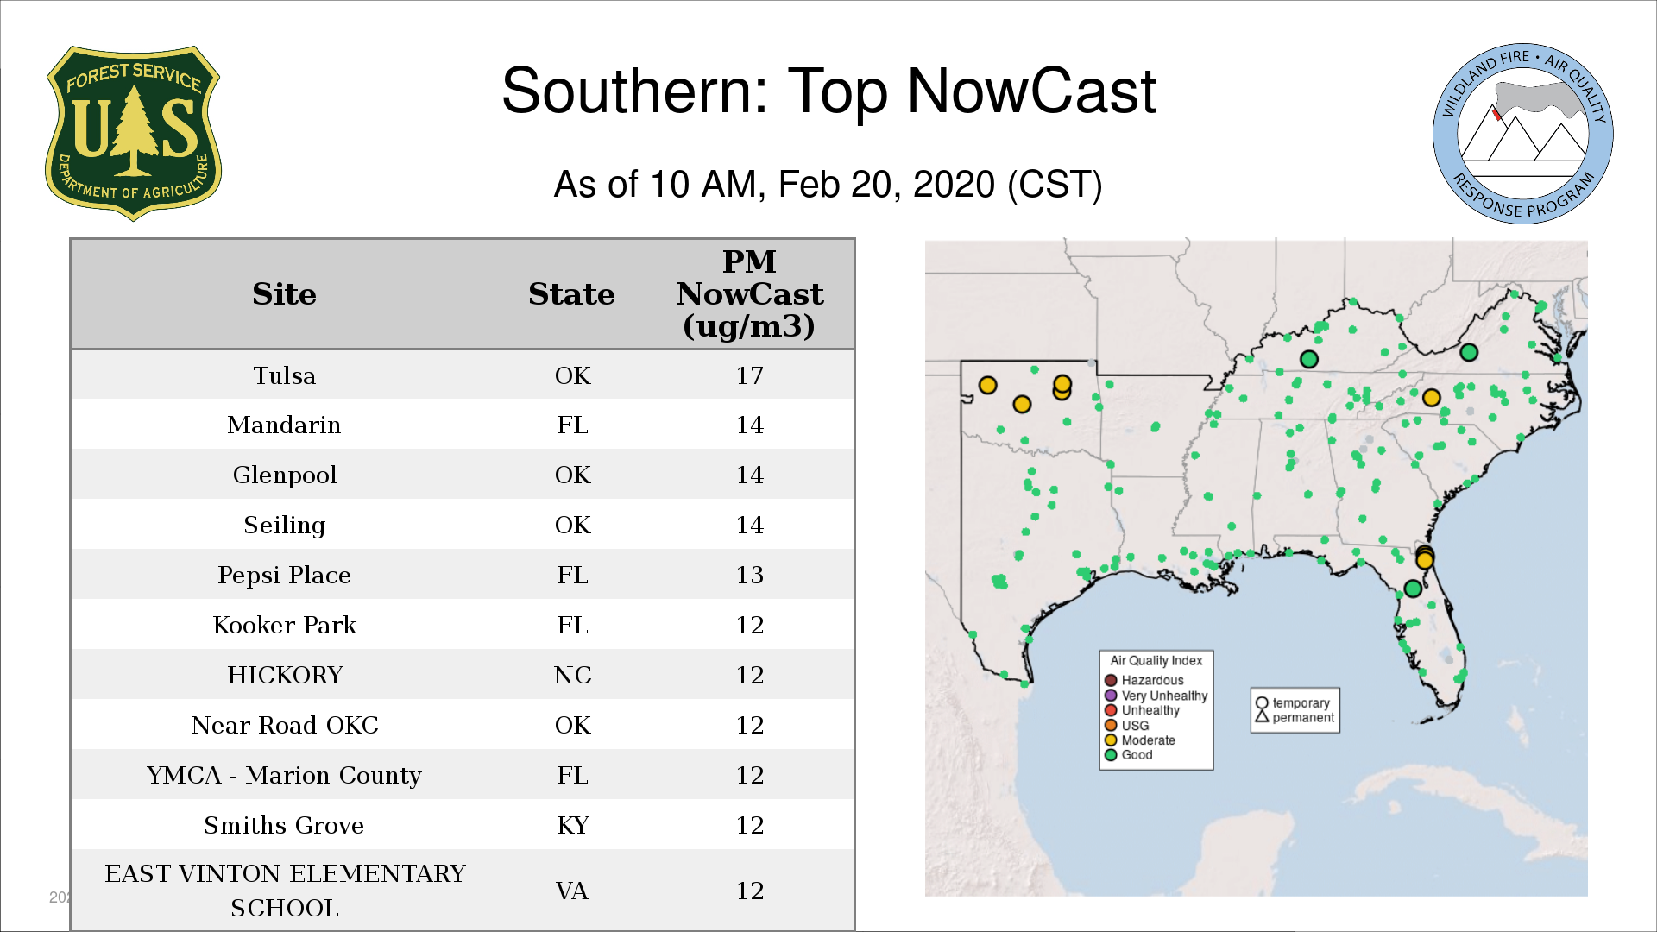The height and width of the screenshot is (932, 1657).
Task: Click the permanent triangle symbol in legend
Action: (x=1262, y=717)
